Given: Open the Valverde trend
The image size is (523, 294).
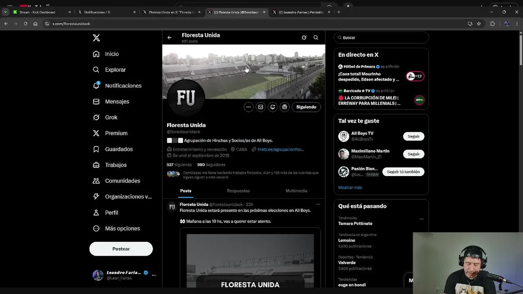Looking at the screenshot, I should [x=346, y=263].
